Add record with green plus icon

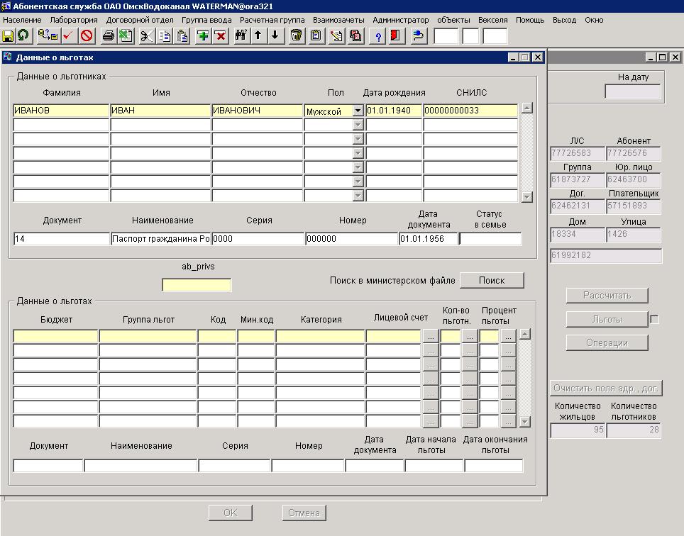[203, 35]
